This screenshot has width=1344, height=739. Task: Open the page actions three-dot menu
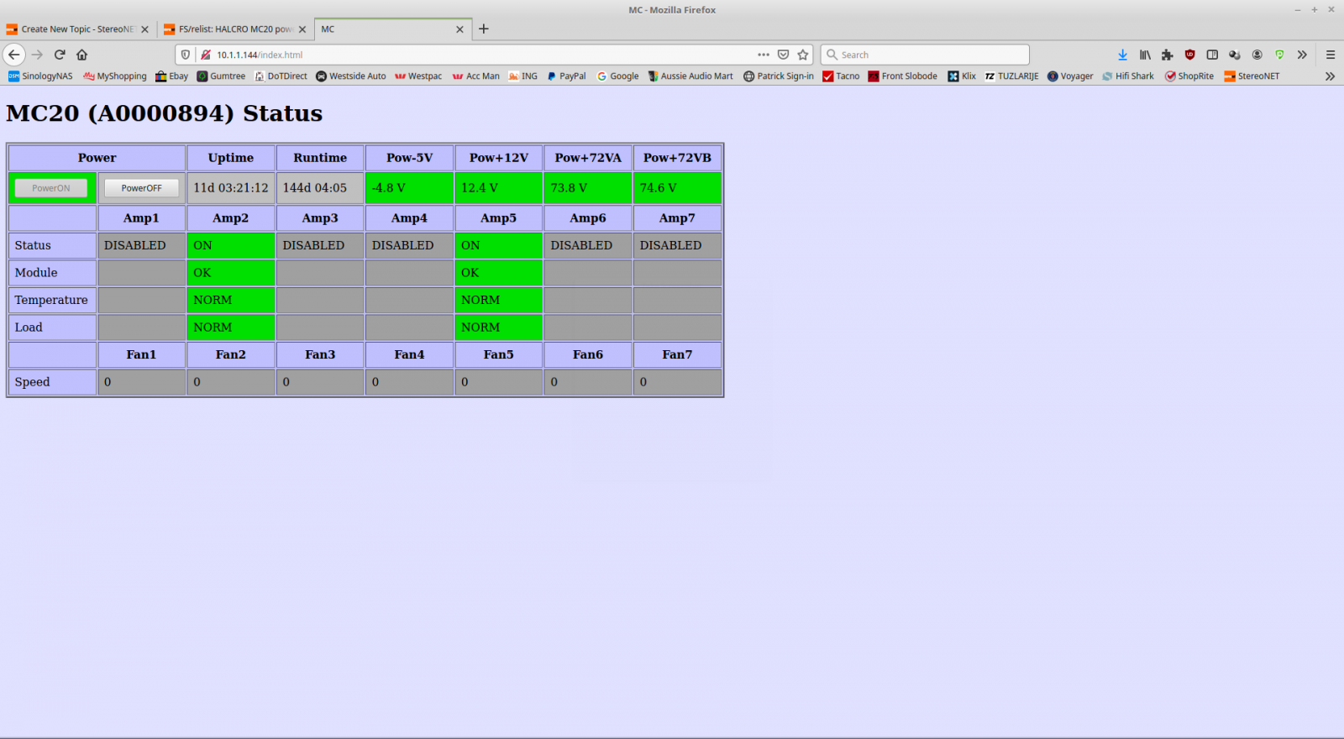pyautogui.click(x=764, y=55)
